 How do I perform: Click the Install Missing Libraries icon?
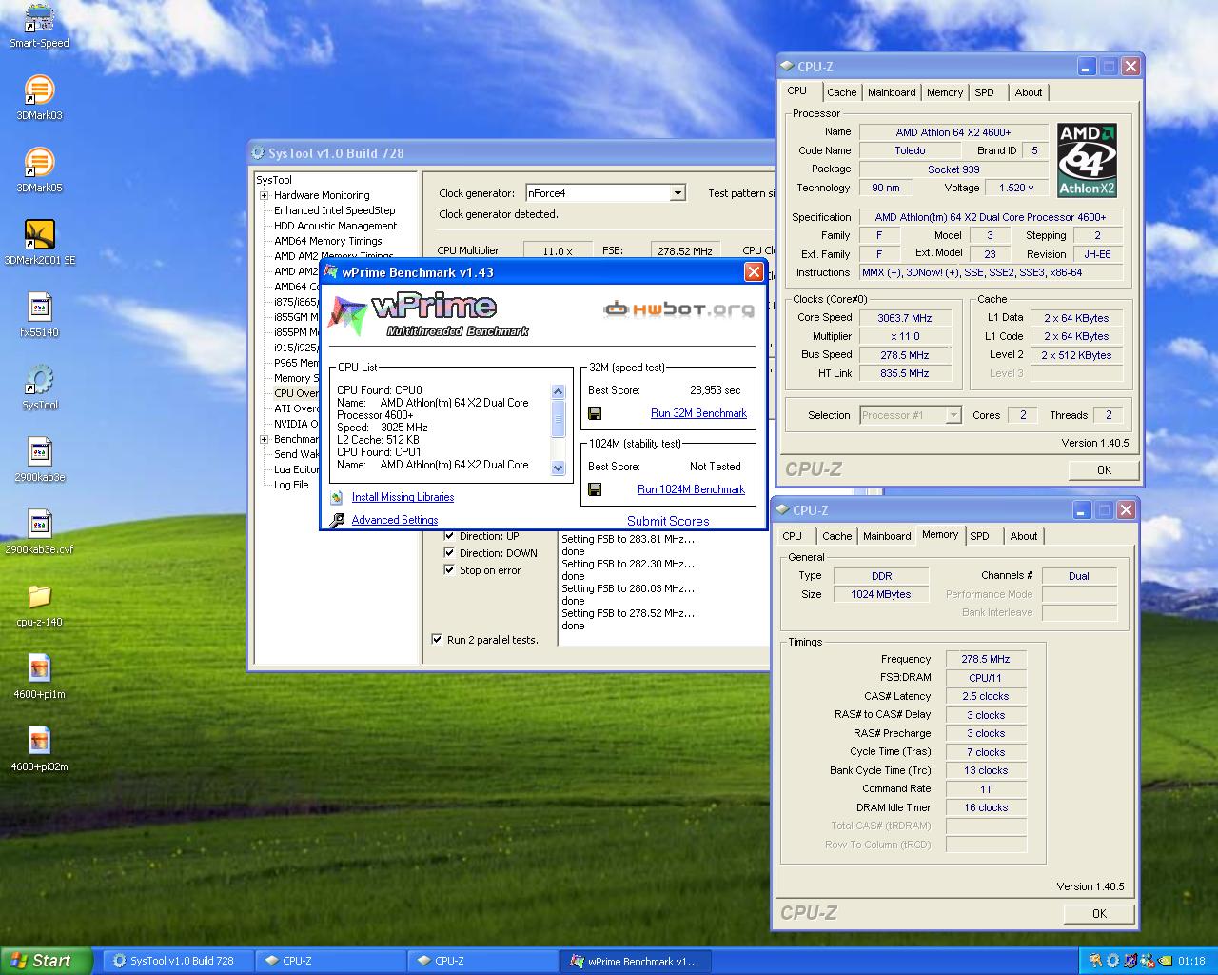pyautogui.click(x=336, y=497)
